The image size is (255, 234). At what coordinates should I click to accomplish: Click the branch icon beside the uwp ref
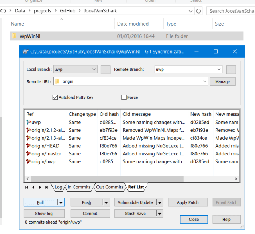pyautogui.click(x=28, y=122)
